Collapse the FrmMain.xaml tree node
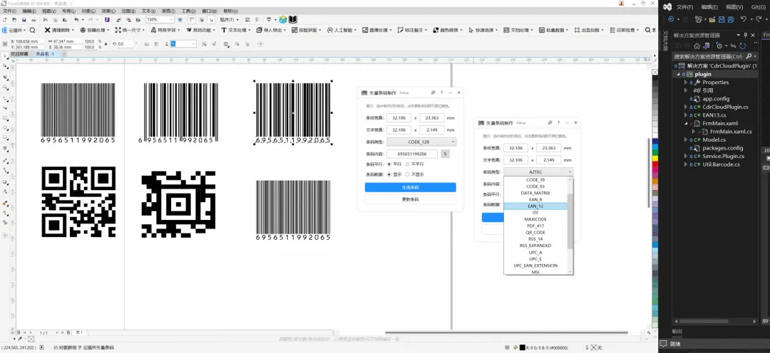Viewport: 770px width, 353px height. pos(686,123)
